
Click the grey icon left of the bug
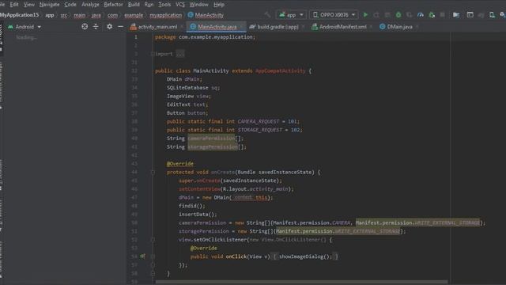[387, 15]
